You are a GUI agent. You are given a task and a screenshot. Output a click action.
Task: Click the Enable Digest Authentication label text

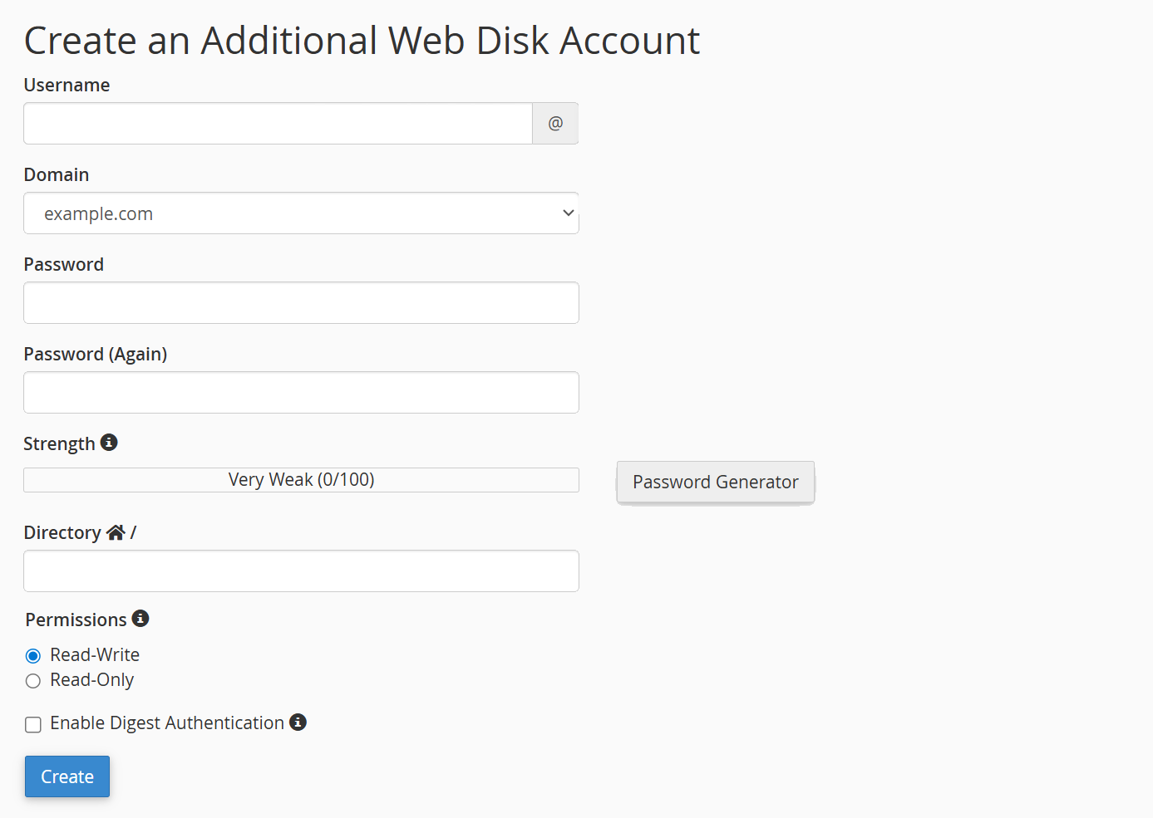coord(165,722)
